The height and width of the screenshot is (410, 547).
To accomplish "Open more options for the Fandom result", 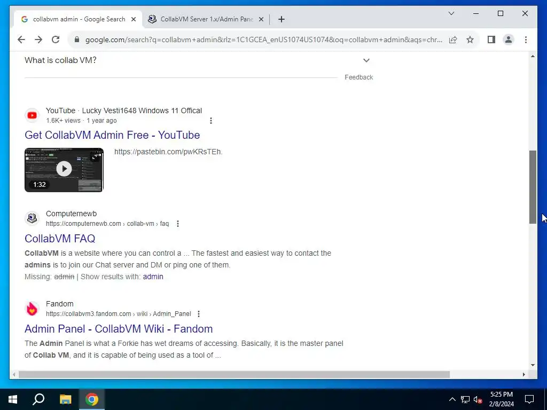I will tap(199, 314).
